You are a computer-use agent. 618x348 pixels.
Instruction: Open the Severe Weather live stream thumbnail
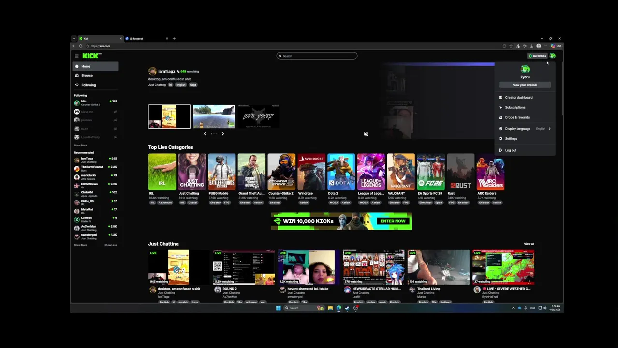503,267
